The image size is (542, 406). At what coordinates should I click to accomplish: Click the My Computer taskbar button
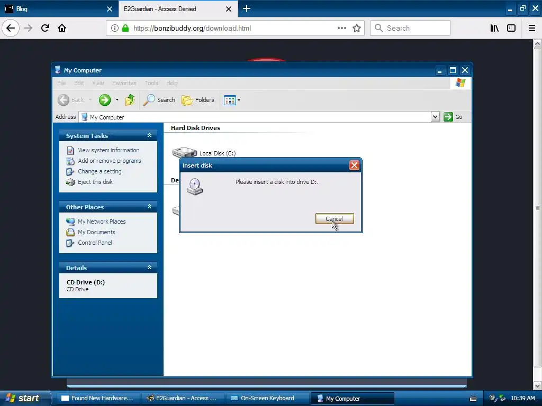tap(352, 399)
